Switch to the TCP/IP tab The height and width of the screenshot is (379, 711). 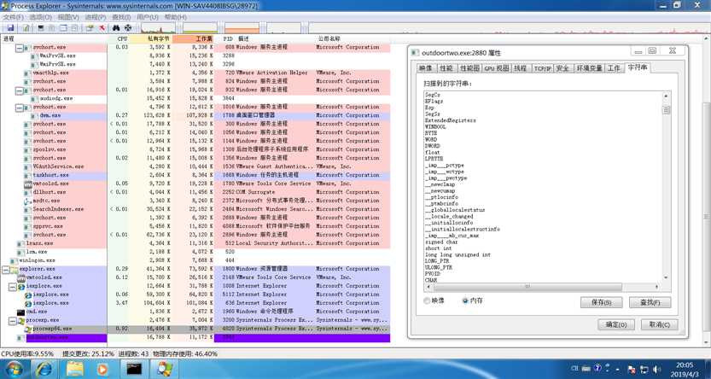pyautogui.click(x=542, y=68)
